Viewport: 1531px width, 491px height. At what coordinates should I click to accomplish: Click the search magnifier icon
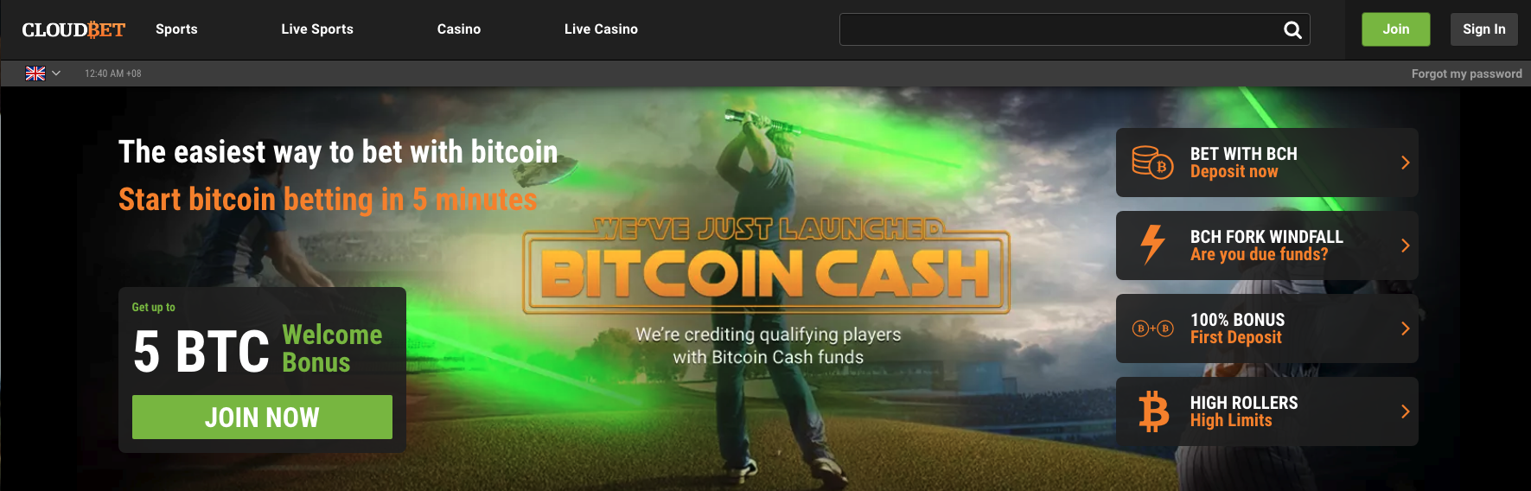click(x=1292, y=30)
